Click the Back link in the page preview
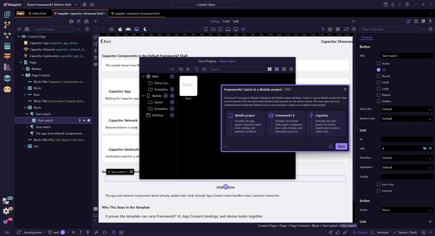The image size is (435, 236). click(x=106, y=42)
